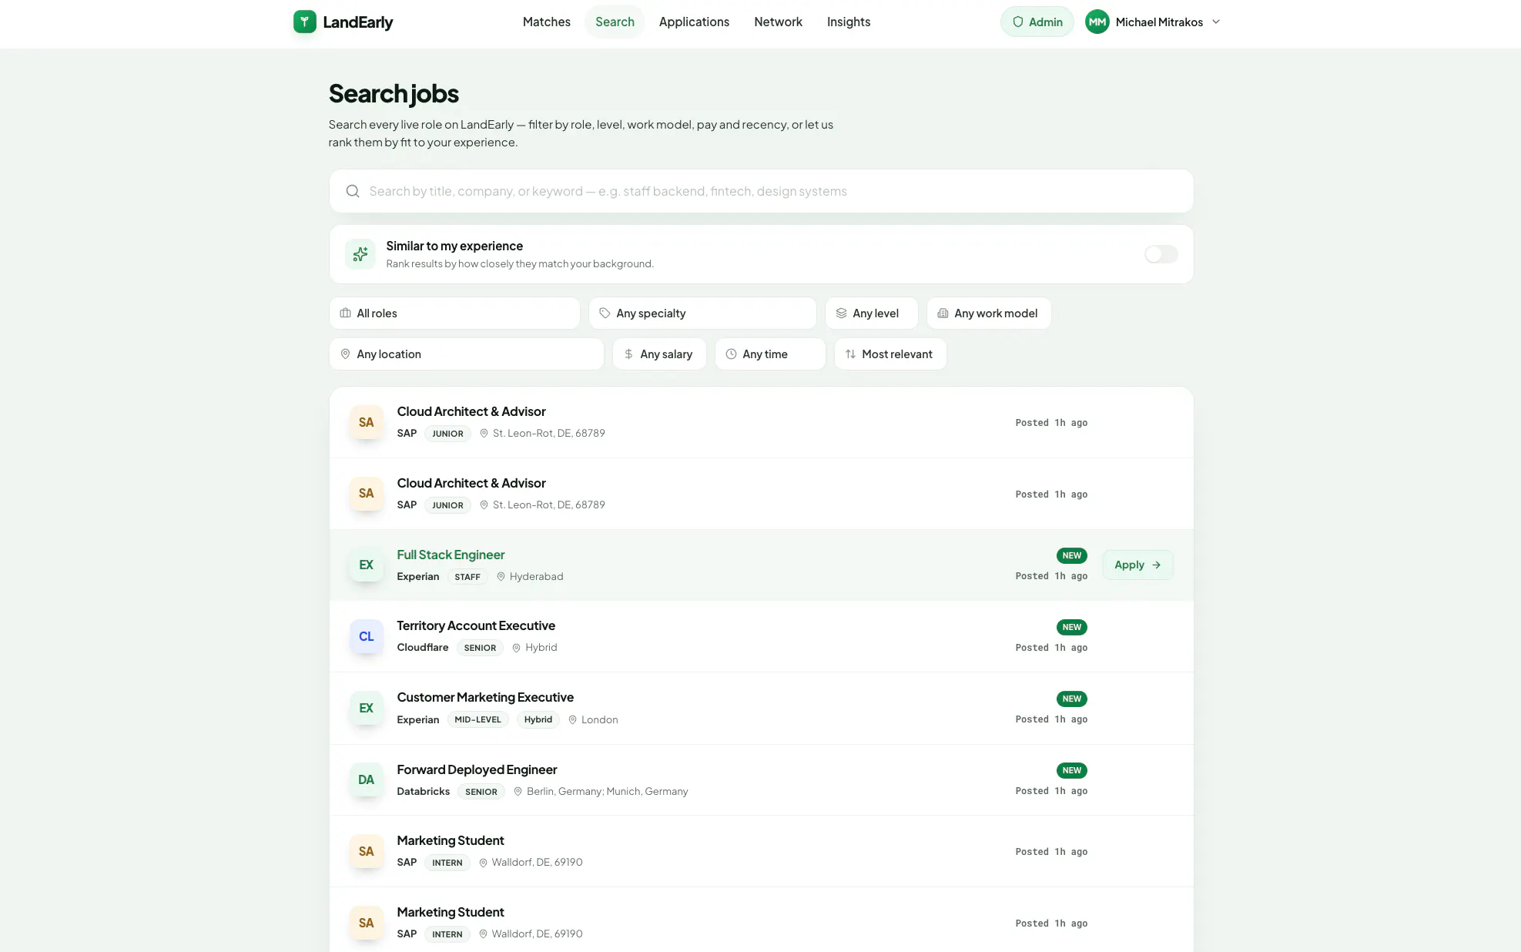Image resolution: width=1521 pixels, height=952 pixels.
Task: Click the pin icon in the Territory Account Executive row
Action: click(516, 648)
